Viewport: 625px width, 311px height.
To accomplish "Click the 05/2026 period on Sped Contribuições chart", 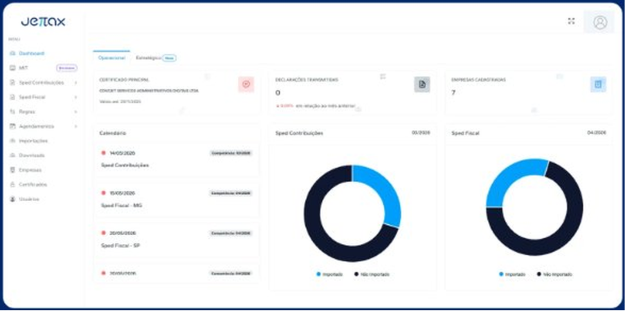I will point(421,133).
